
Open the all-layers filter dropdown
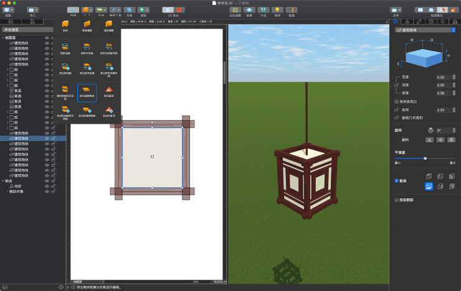coord(27,30)
